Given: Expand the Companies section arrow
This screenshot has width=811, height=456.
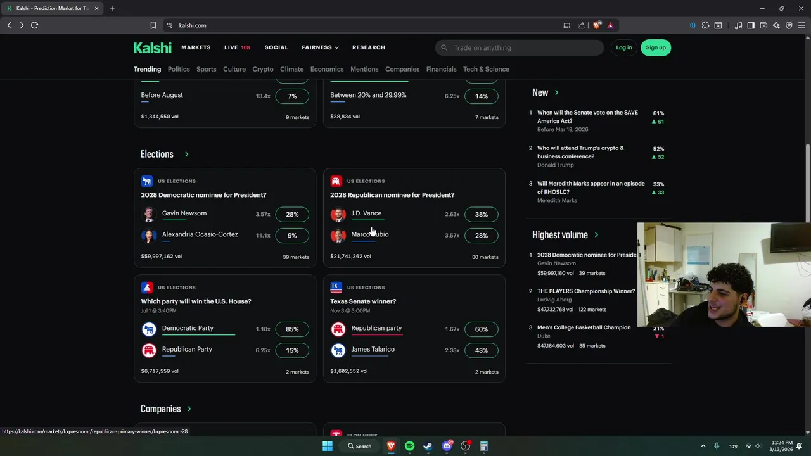Looking at the screenshot, I should [189, 408].
